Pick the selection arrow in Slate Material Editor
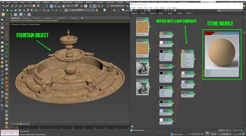The width and height of the screenshot is (246, 136). (x=132, y=10)
